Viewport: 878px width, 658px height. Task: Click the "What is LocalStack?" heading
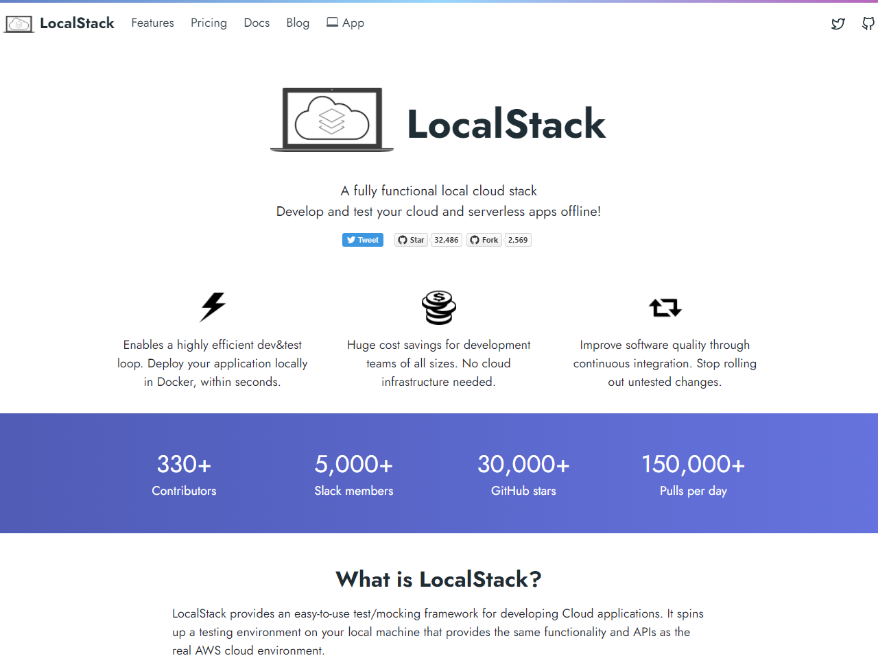(439, 579)
